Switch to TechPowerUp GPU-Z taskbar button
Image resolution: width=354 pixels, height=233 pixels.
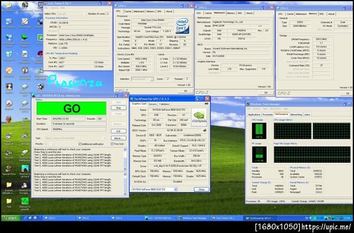260,218
